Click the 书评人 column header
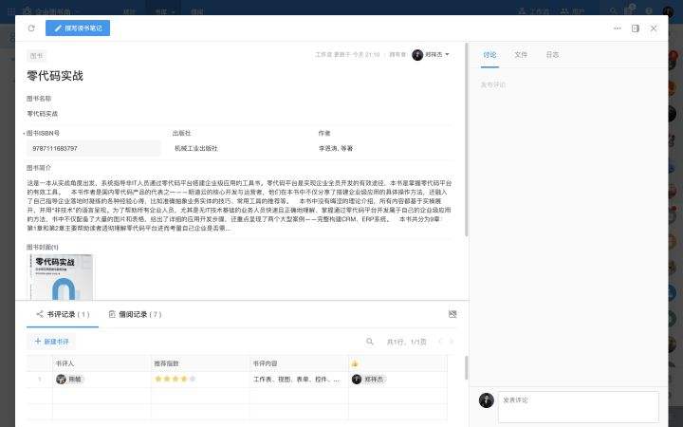683x427 pixels. click(x=102, y=363)
